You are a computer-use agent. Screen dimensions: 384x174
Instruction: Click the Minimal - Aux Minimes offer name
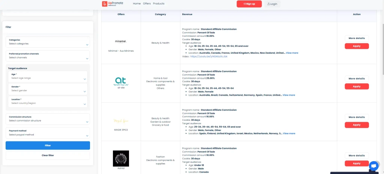coord(121,51)
